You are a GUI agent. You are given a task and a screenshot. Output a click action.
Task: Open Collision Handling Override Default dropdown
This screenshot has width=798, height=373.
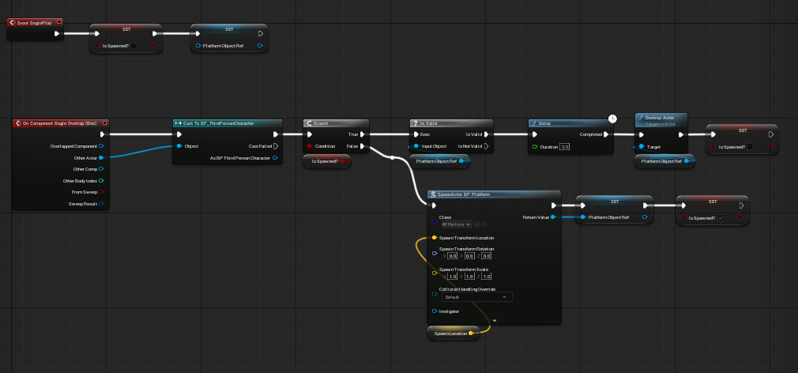476,296
